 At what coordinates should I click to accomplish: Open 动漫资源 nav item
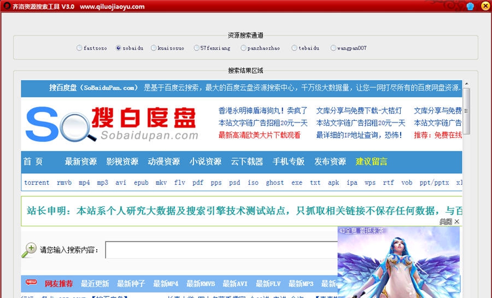tap(164, 161)
